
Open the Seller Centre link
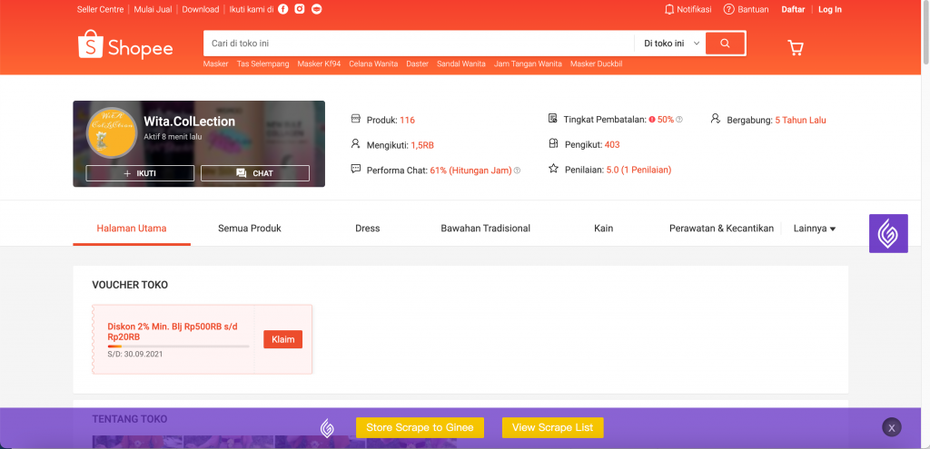(x=100, y=9)
